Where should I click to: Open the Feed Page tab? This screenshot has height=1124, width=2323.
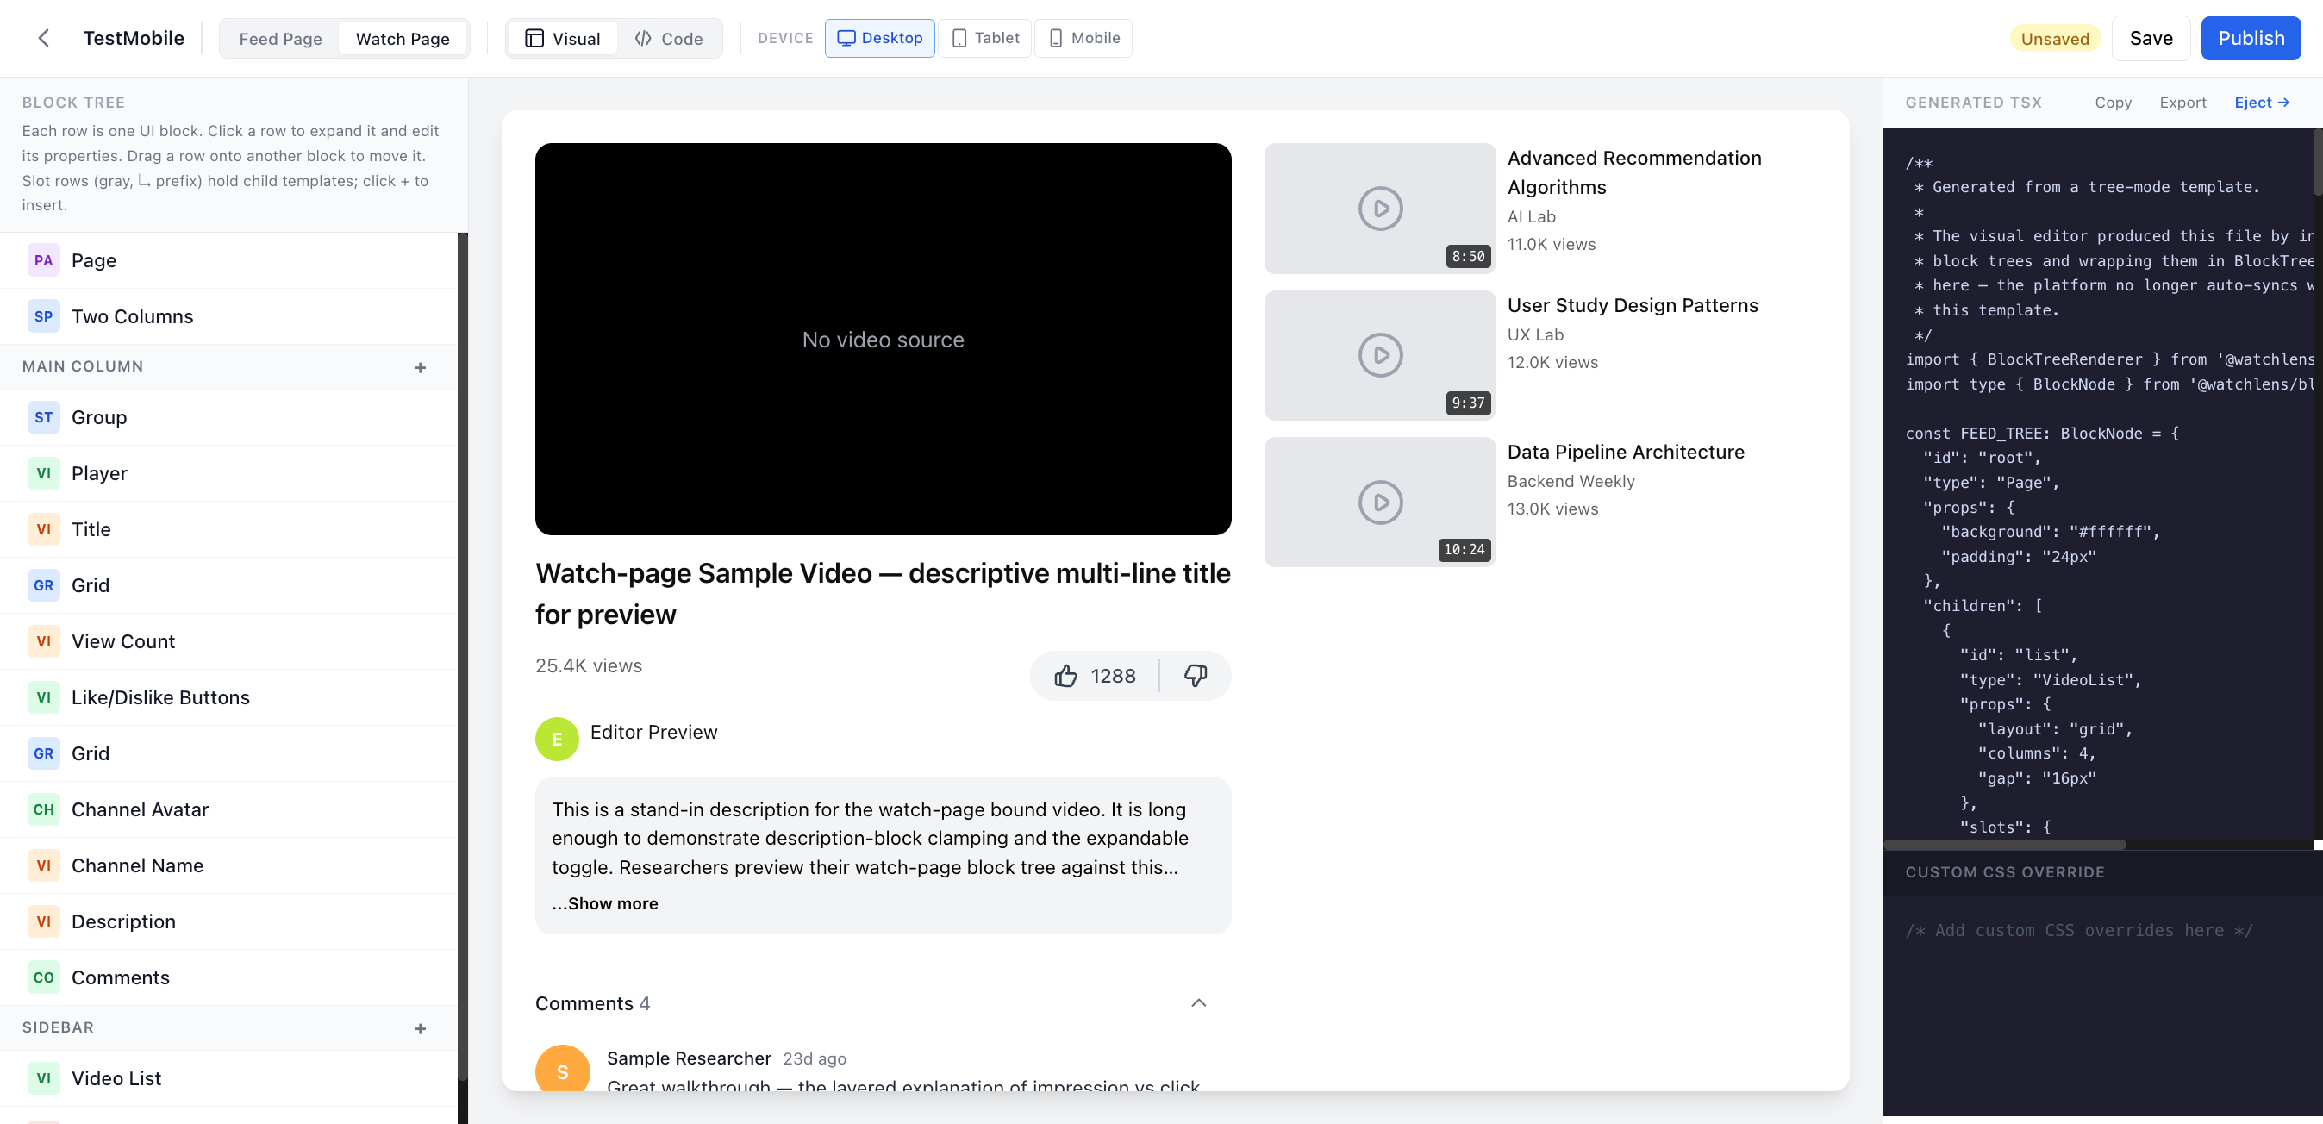coord(280,39)
